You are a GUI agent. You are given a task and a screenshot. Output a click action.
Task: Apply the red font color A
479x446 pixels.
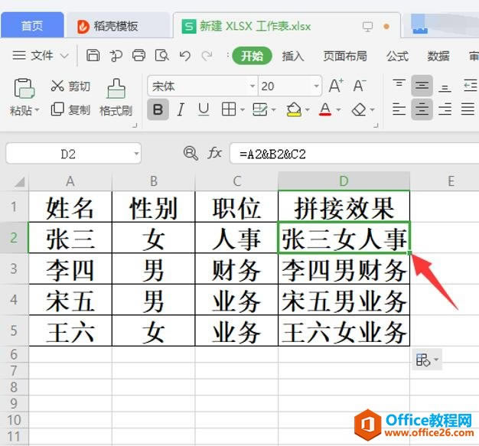(x=325, y=109)
